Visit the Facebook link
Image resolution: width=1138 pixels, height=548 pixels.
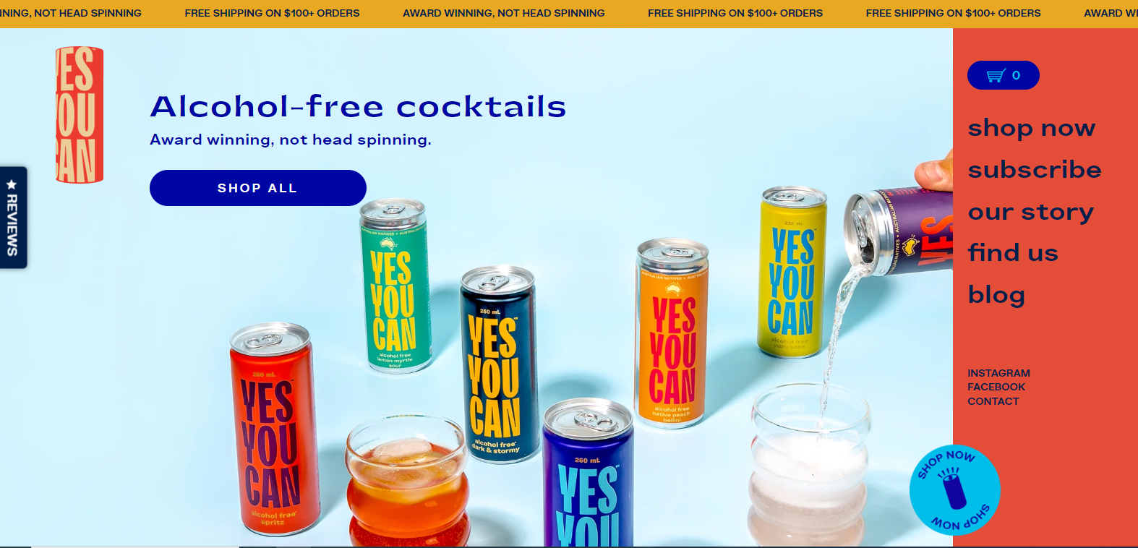996,387
